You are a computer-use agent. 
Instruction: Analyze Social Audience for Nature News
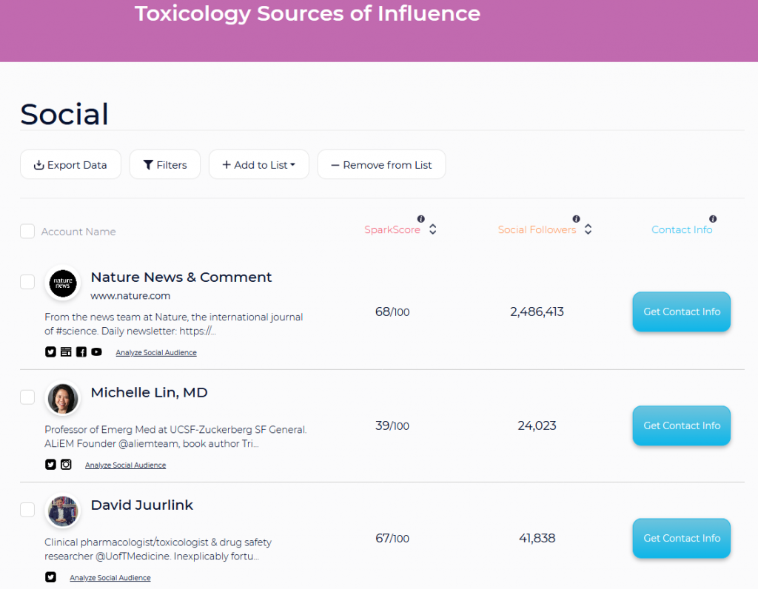[156, 353]
